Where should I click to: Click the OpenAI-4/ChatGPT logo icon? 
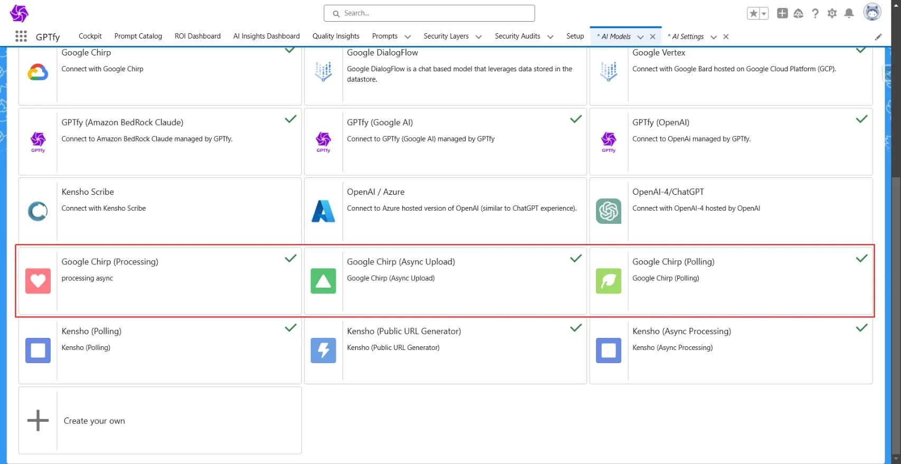coord(608,211)
